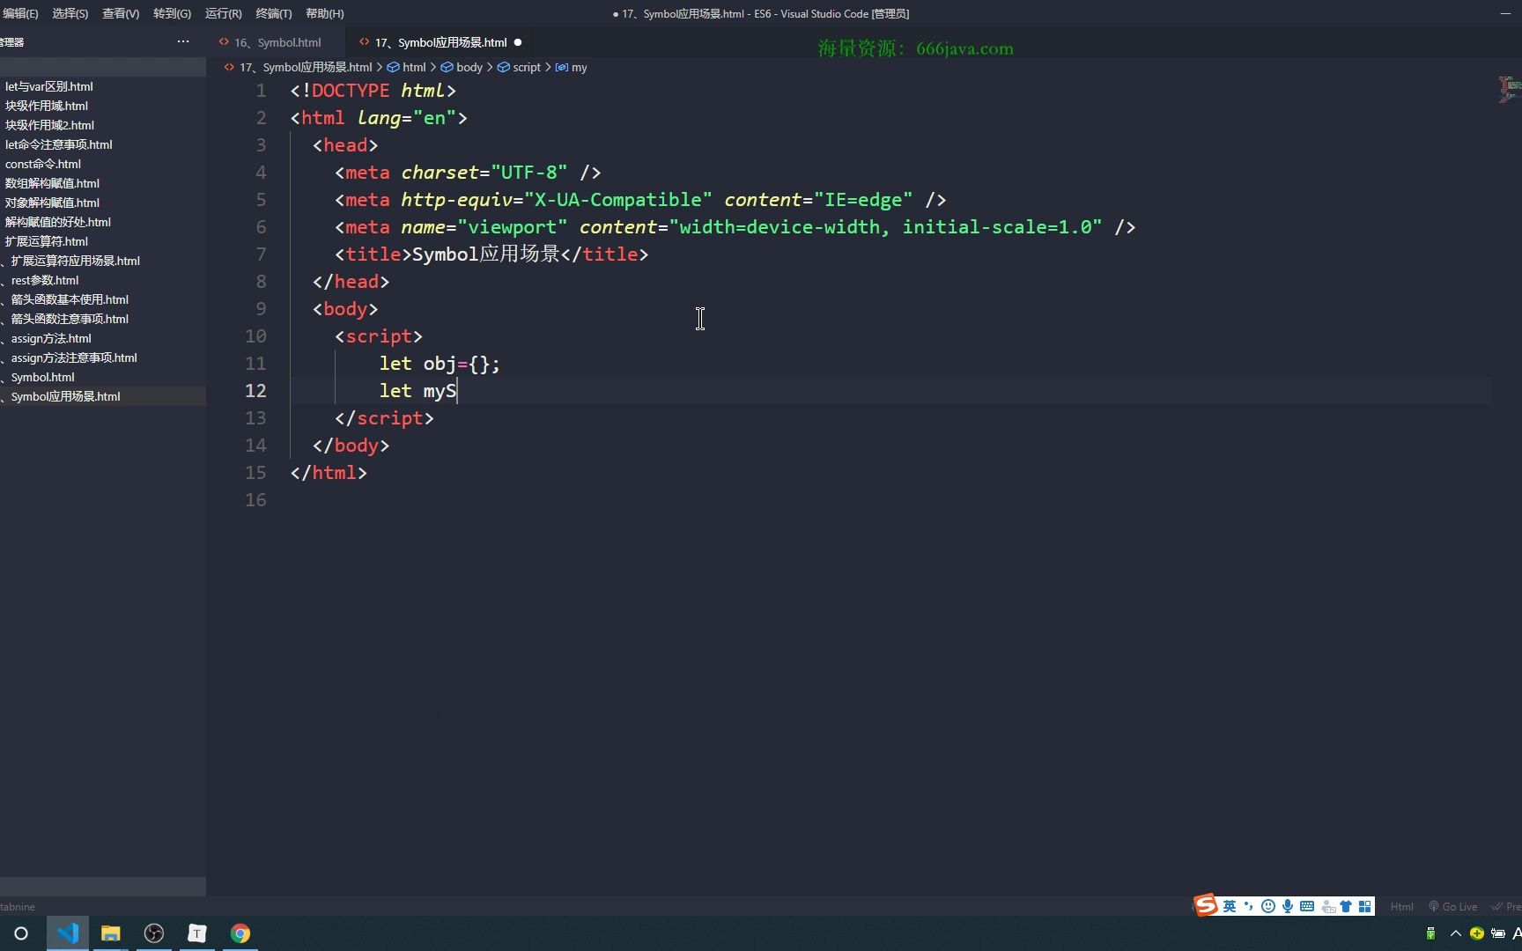Viewport: 1522px width, 951px height.
Task: Open 转到(G) menu
Action: (172, 13)
